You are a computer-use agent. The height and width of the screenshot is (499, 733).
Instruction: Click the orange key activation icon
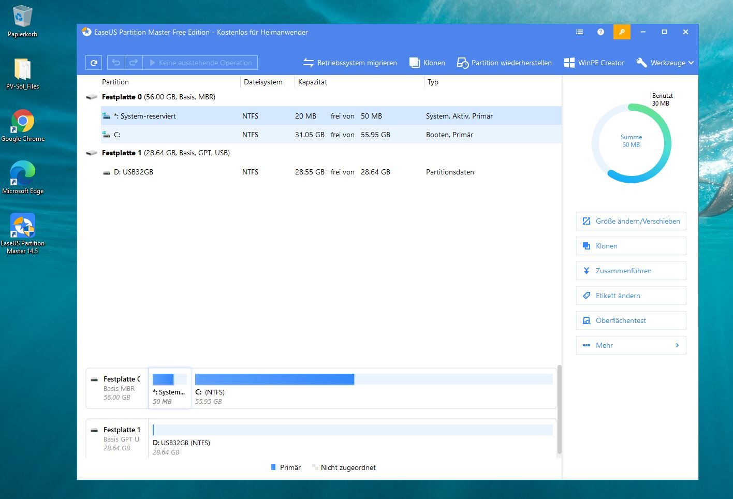tap(622, 32)
